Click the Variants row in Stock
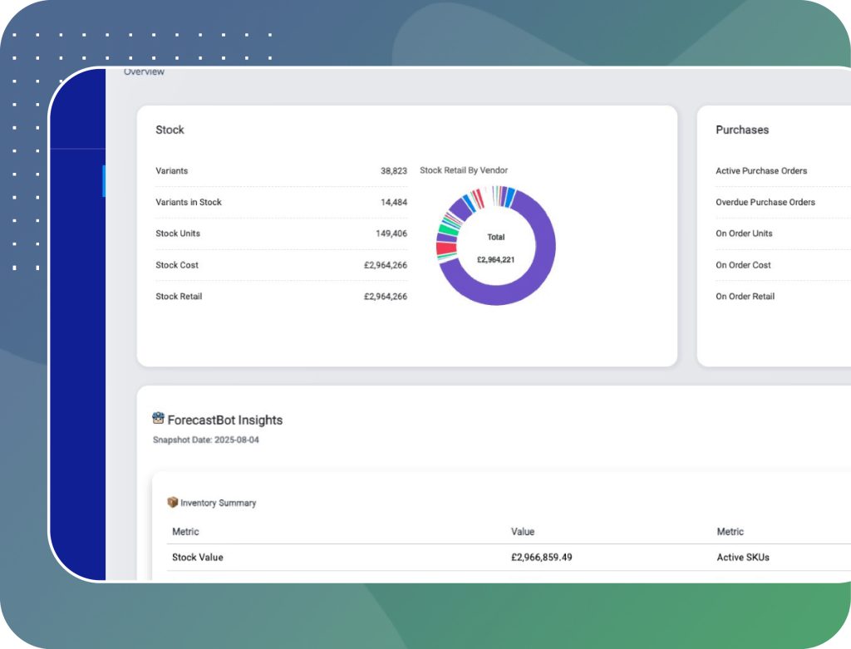Screen dimensions: 851x649 (172, 171)
